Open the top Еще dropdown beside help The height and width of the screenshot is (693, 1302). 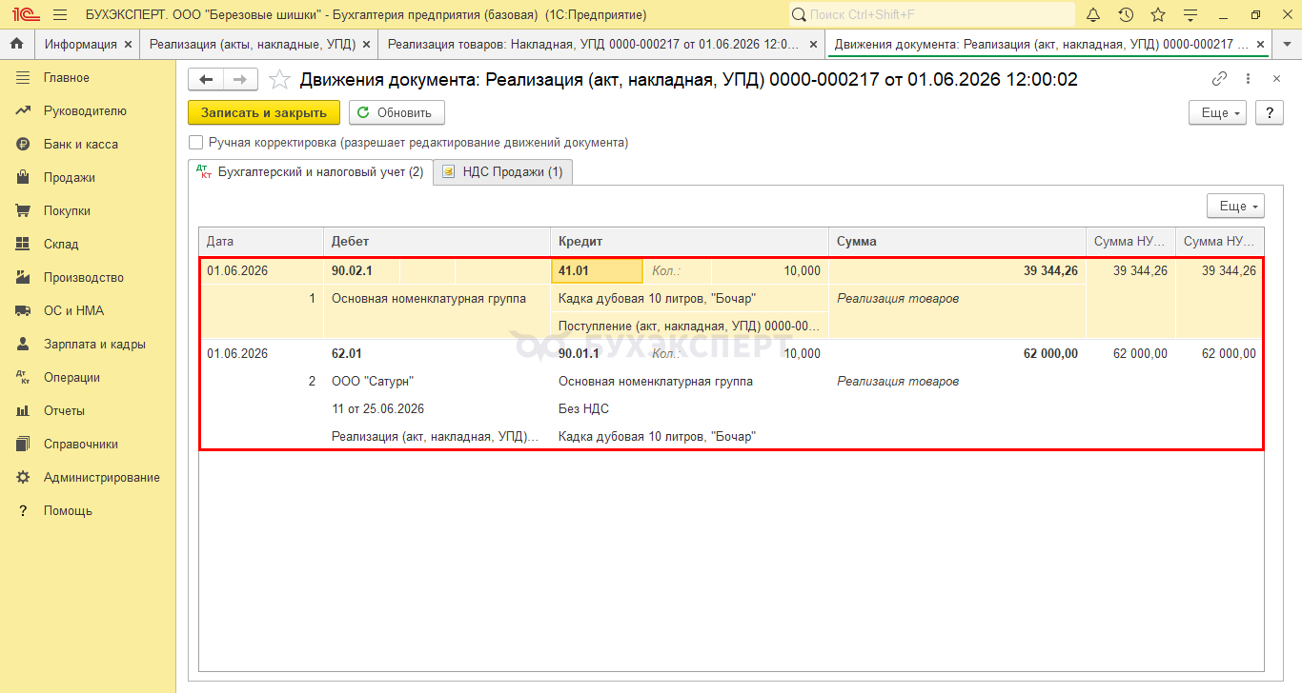point(1218,112)
